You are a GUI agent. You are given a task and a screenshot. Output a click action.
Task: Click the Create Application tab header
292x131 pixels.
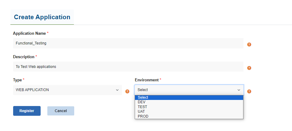tap(42, 17)
